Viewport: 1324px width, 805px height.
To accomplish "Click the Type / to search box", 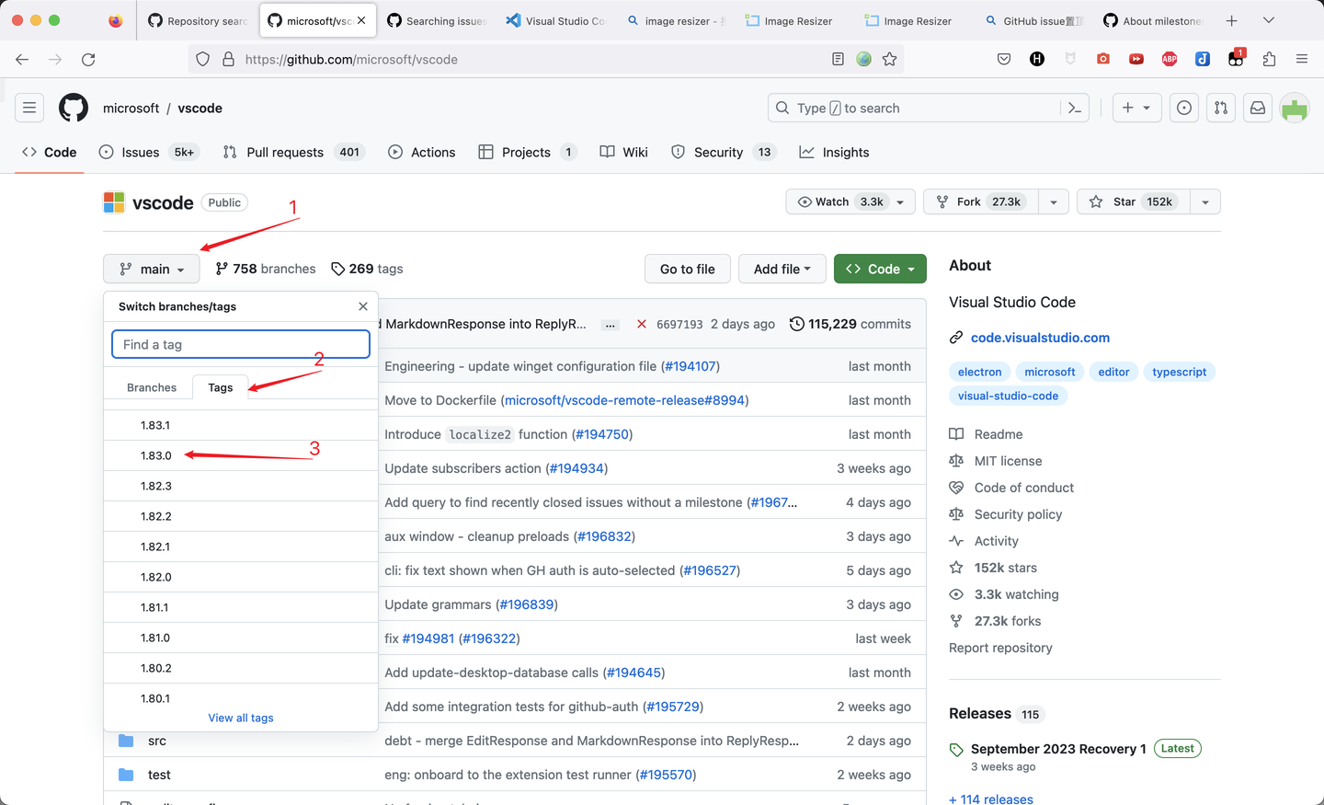I will pyautogui.click(x=915, y=108).
